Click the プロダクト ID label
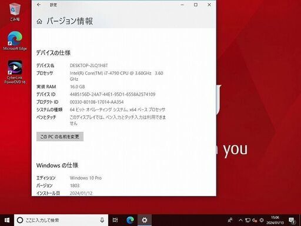The width and height of the screenshot is (301, 226). [48, 102]
